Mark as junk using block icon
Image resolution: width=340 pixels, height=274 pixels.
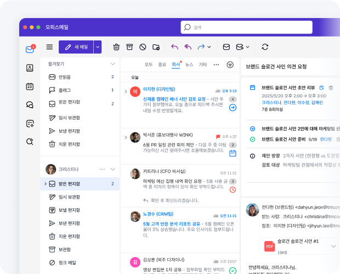point(143,47)
